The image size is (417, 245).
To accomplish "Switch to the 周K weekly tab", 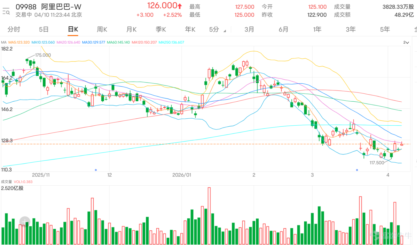I will click(102, 29).
